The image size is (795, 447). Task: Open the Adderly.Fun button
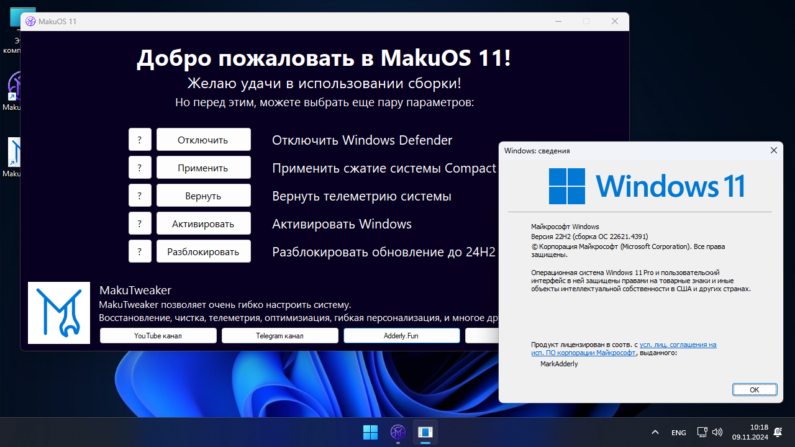tap(402, 336)
